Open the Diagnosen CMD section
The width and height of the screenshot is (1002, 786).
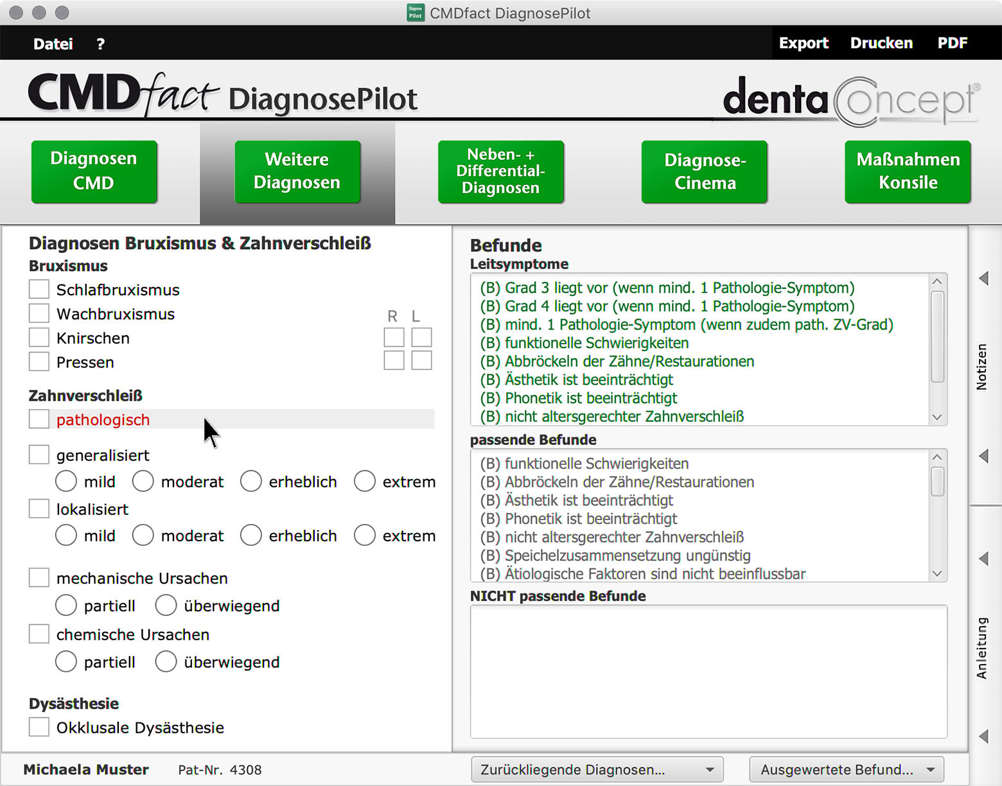point(94,171)
